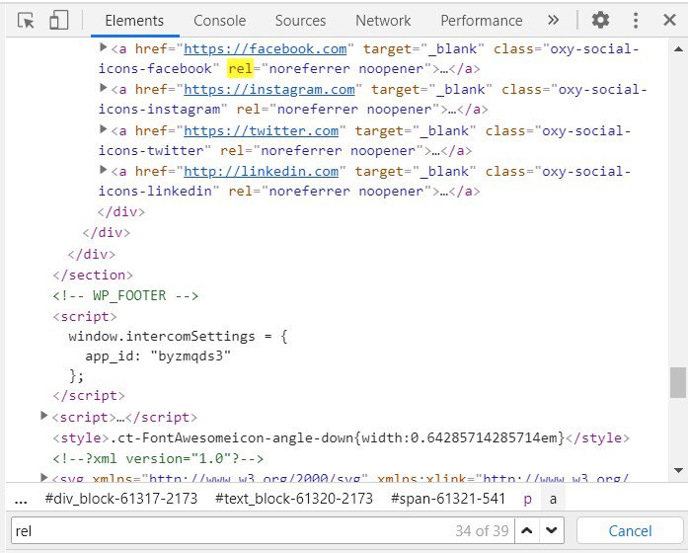Expand the instagram.com anchor node

pos(103,88)
